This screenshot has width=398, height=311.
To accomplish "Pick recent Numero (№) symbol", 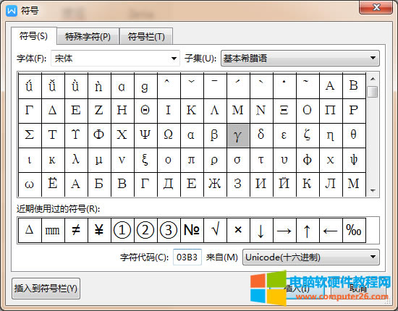I will [192, 230].
